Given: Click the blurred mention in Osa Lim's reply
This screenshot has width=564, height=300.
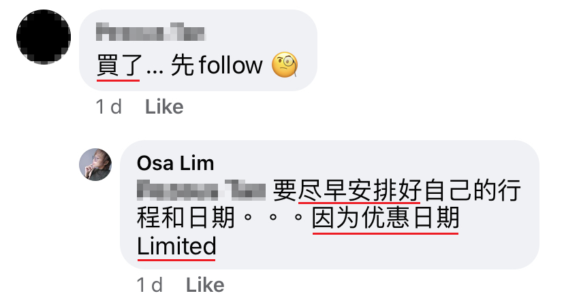Looking at the screenshot, I should [202, 190].
